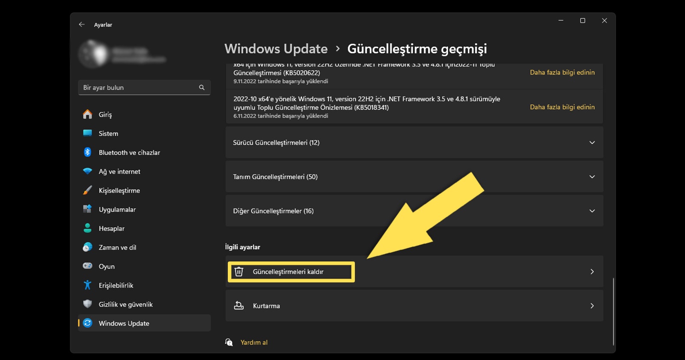Screen dimensions: 685x360
Task: Click the Erişilebilirlik accessibility icon
Action: click(x=87, y=285)
